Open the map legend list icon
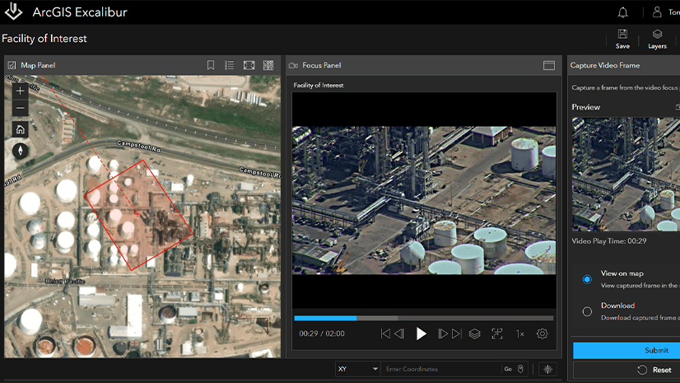The width and height of the screenshot is (680, 383). [x=230, y=65]
